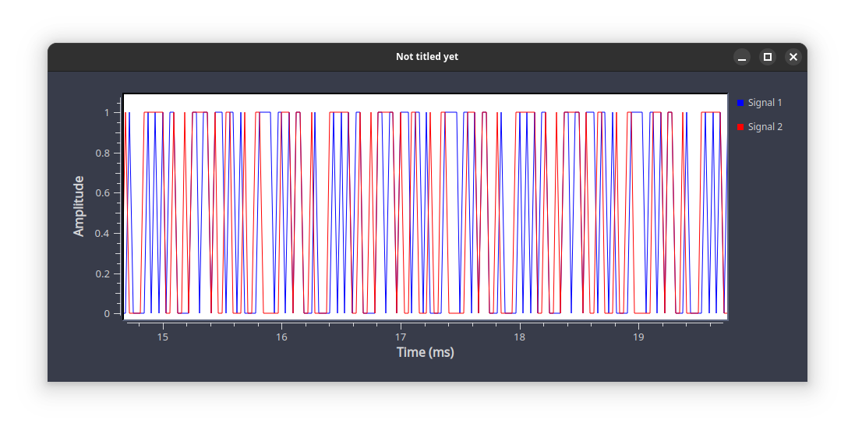This screenshot has height=434, width=855.
Task: Click the amplitude 1 tick label
Action: pos(107,113)
